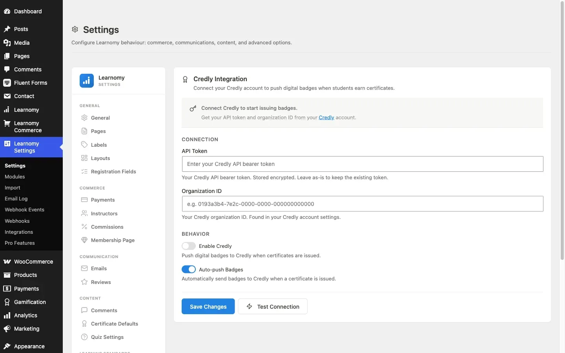Click the diamond icon beside Membership Page
This screenshot has height=353, width=565.
(x=84, y=240)
